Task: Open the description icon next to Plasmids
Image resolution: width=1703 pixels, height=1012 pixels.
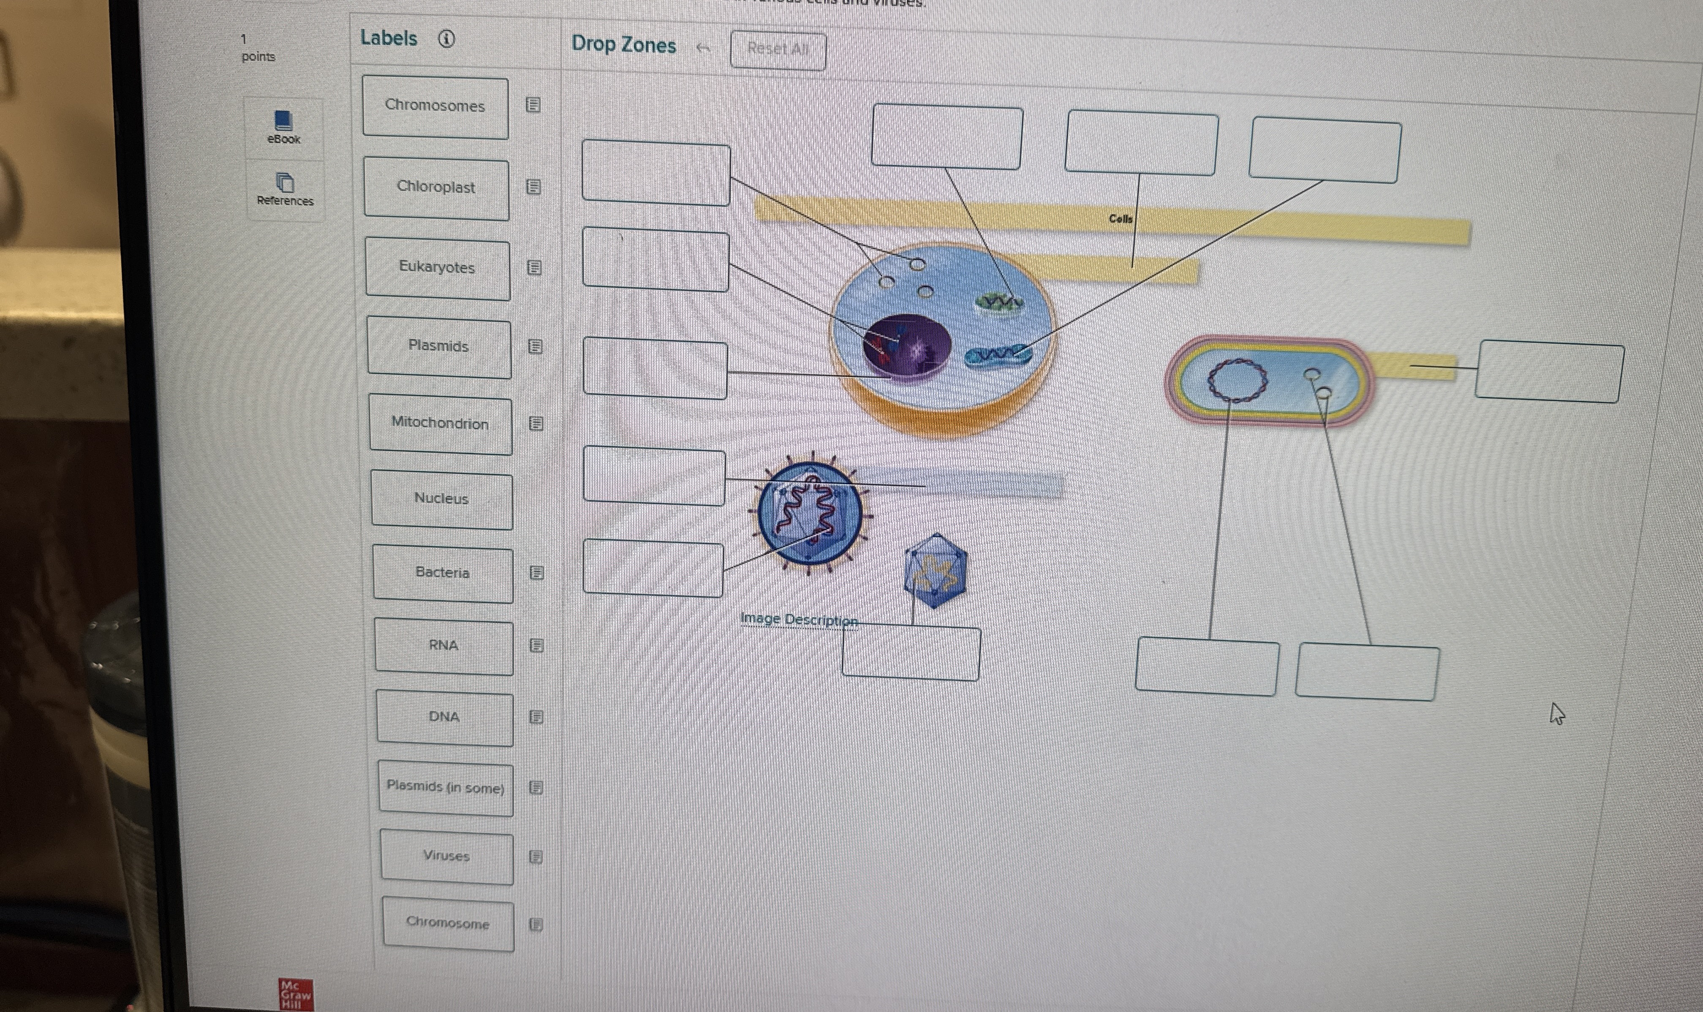Action: pyautogui.click(x=535, y=346)
